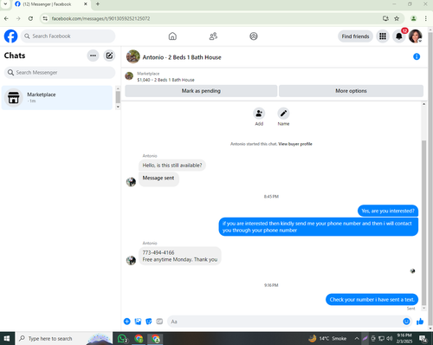The image size is (433, 345).
Task: Reload the page in browser
Action: pos(30,18)
